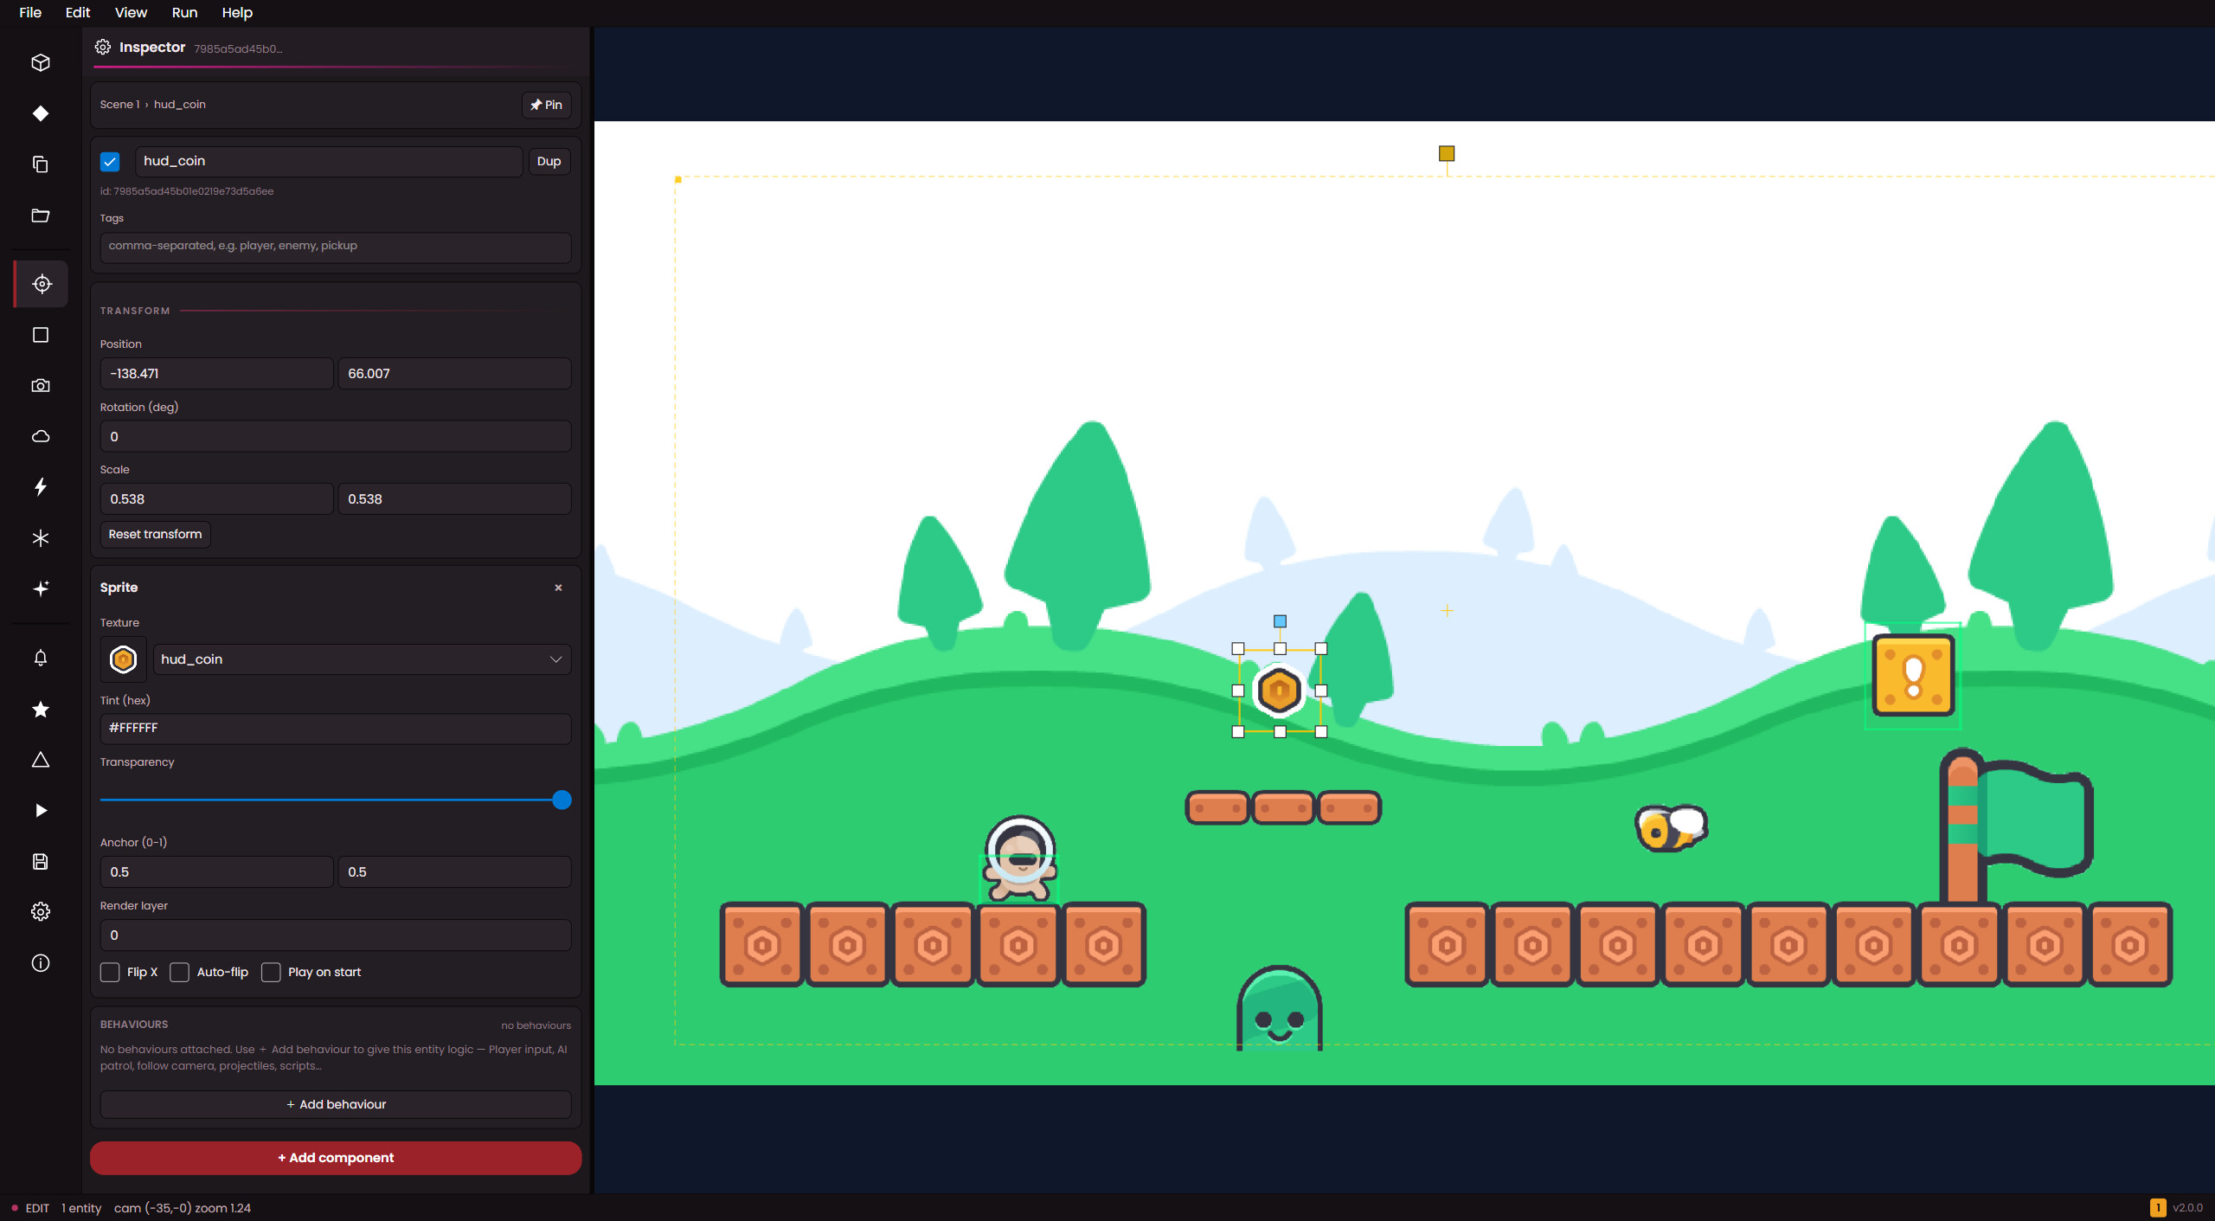
Task: Click the Tint hex field #FFFFFF
Action: pyautogui.click(x=336, y=729)
